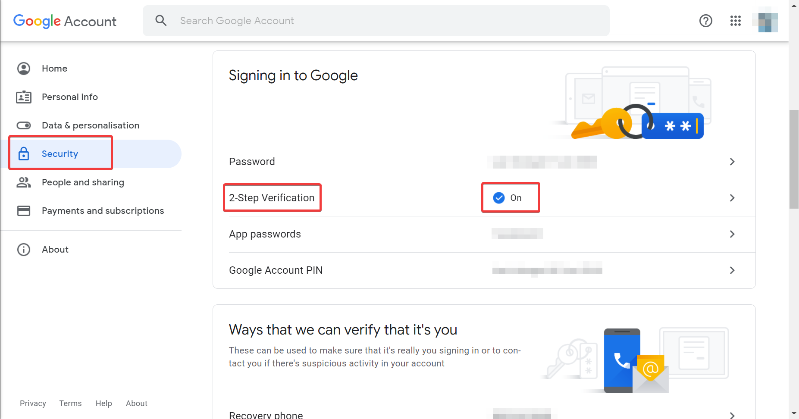Open the Google apps grid icon
799x419 pixels.
coord(735,21)
